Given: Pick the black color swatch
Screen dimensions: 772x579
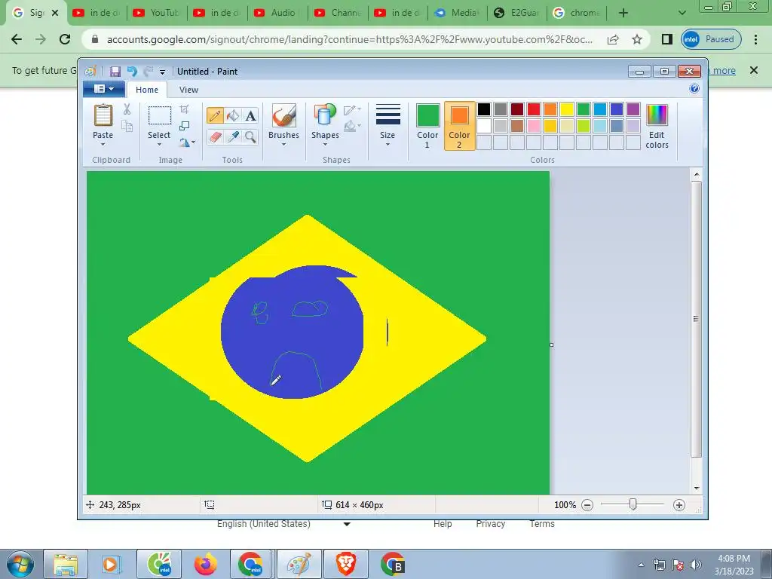Looking at the screenshot, I should point(484,109).
